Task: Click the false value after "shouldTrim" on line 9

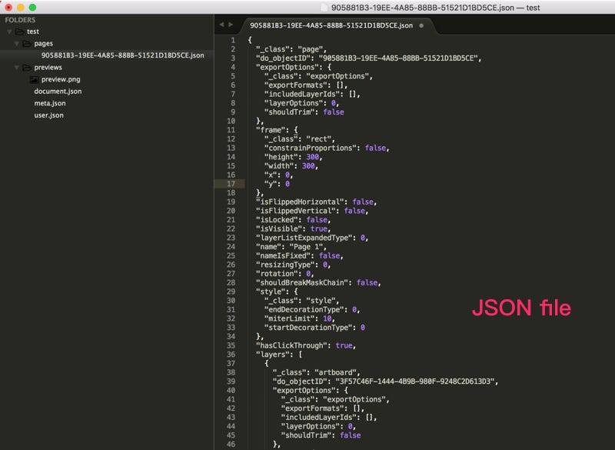Action: [x=334, y=112]
